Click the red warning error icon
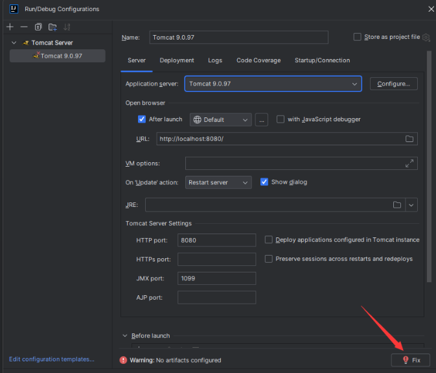 [x=123, y=360]
